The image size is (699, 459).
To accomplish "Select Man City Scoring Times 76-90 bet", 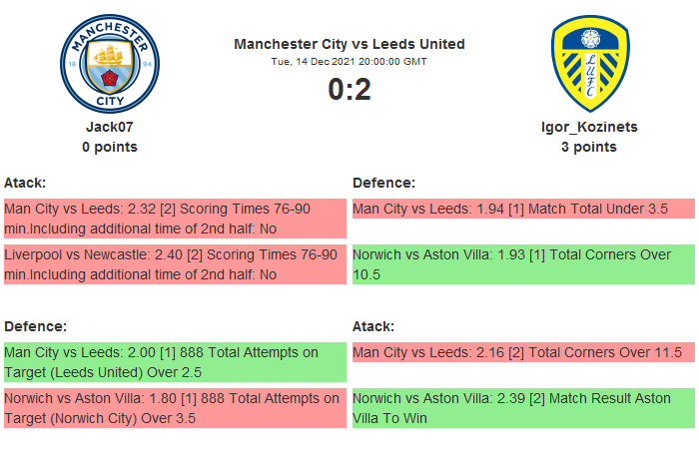I will pyautogui.click(x=174, y=219).
